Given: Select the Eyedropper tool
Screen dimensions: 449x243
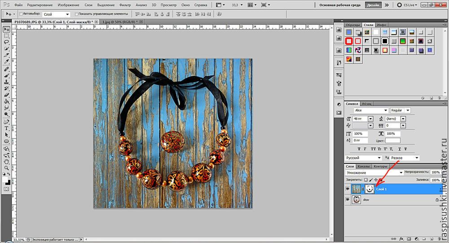Looking at the screenshot, I should tap(7, 62).
